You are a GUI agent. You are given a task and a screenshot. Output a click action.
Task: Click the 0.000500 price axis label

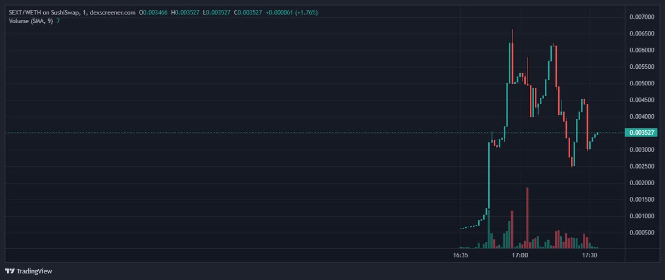tap(643, 232)
